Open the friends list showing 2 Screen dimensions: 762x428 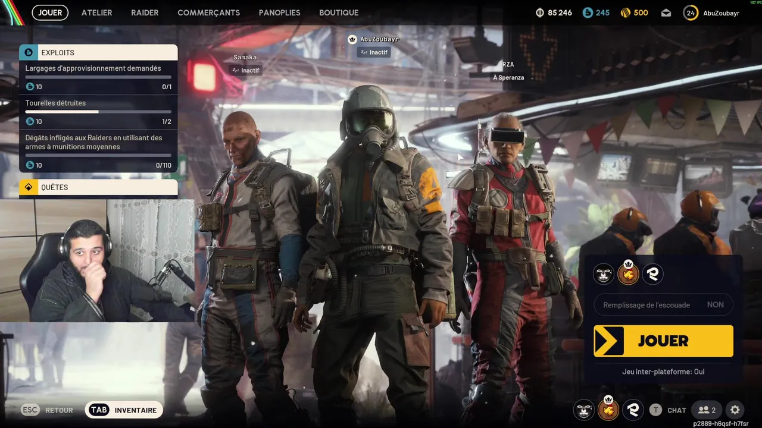pos(707,410)
